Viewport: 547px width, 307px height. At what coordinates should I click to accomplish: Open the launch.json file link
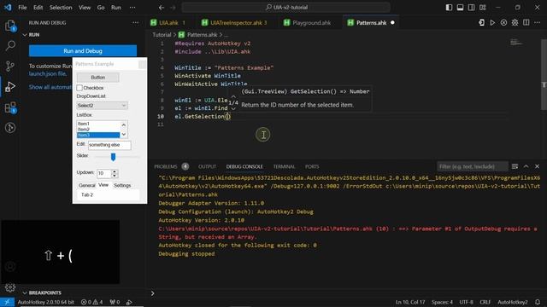pyautogui.click(x=48, y=74)
